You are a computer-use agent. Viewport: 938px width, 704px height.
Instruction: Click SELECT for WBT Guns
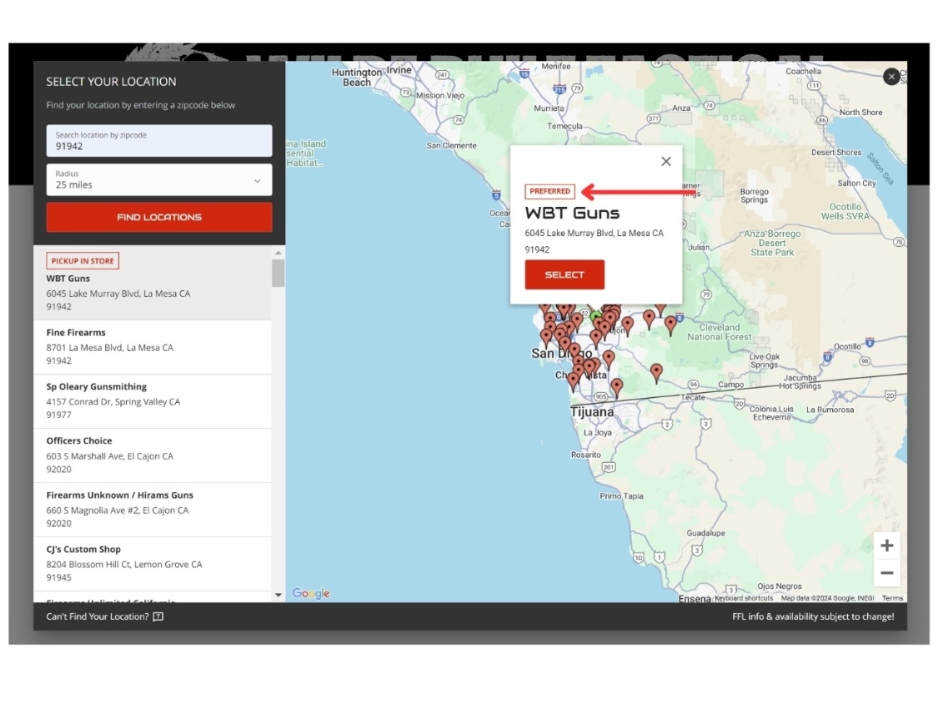coord(564,274)
